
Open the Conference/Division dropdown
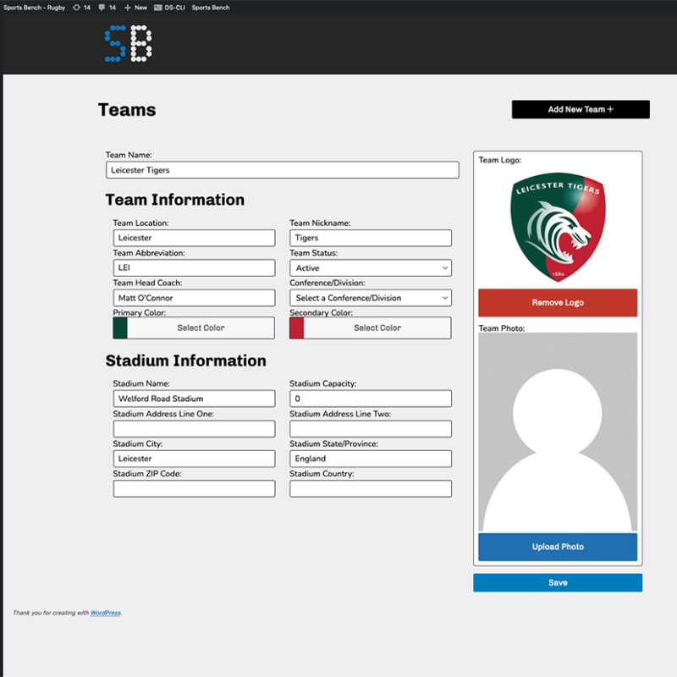pyautogui.click(x=371, y=298)
